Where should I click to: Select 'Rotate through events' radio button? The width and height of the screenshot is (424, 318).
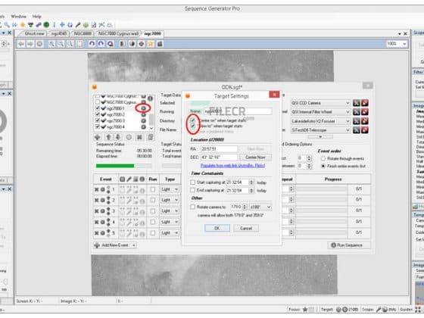323,159
